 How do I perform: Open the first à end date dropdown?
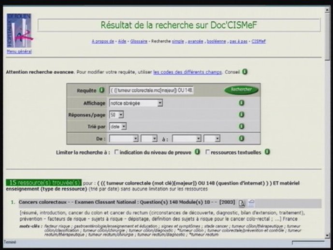tap(187, 138)
